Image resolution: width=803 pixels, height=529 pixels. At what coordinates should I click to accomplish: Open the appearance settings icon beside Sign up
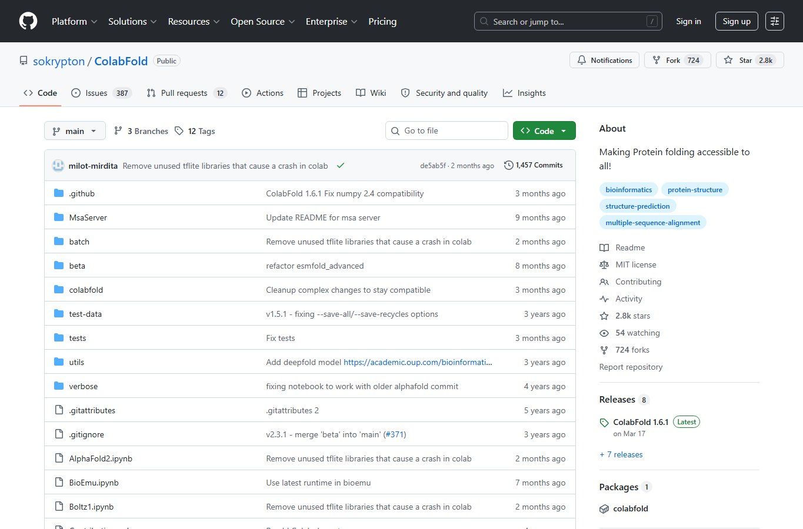[775, 21]
